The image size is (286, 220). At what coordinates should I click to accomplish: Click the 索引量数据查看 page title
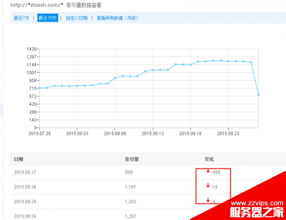[x=83, y=5]
